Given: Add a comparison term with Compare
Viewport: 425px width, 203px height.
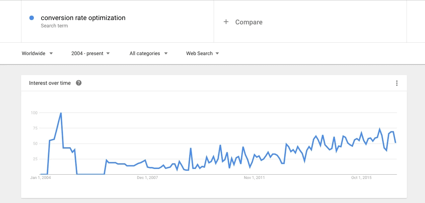Looking at the screenshot, I should 249,22.
